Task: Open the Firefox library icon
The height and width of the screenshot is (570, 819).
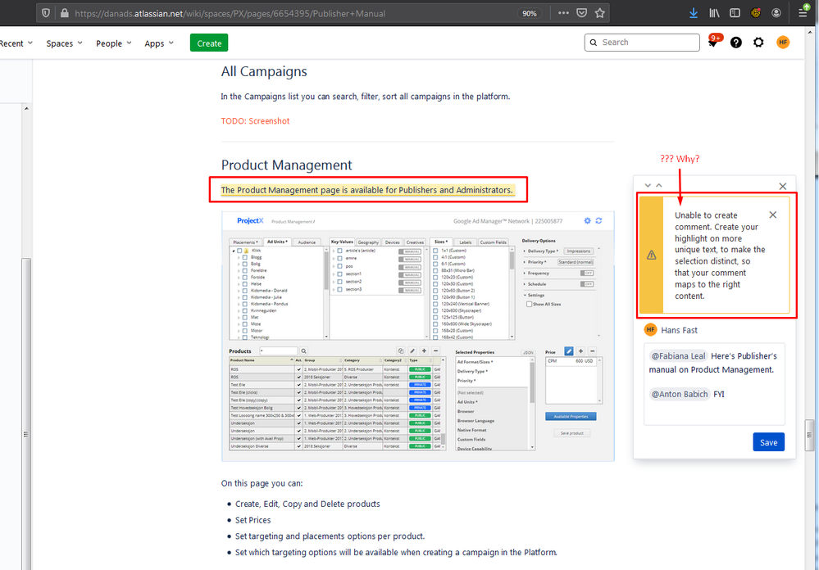Action: point(714,13)
